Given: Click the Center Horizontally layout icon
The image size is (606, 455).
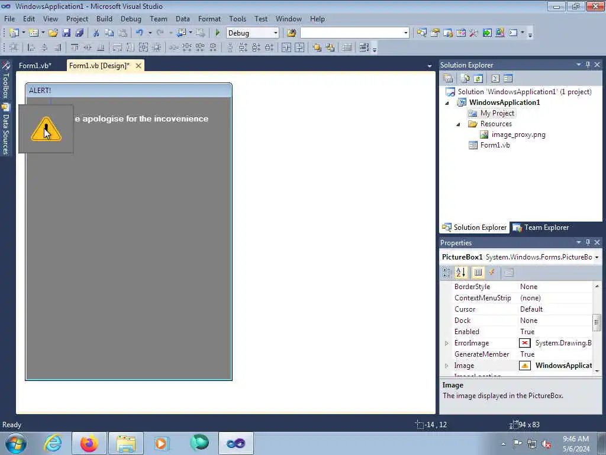Looking at the screenshot, I should point(286,47).
